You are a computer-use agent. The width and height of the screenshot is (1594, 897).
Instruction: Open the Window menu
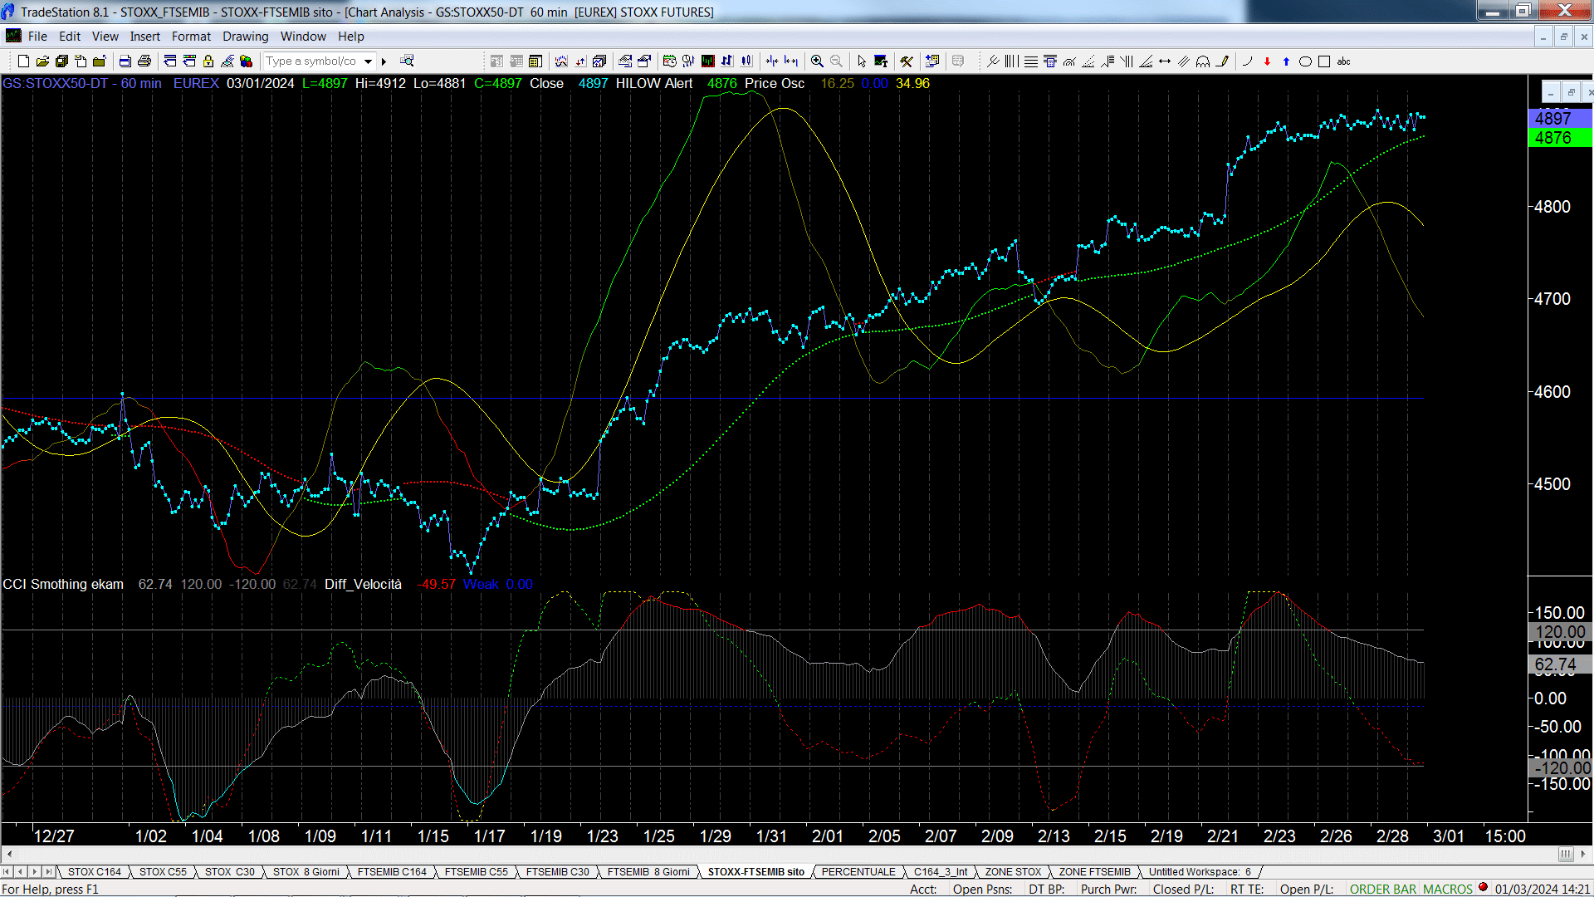pyautogui.click(x=303, y=37)
